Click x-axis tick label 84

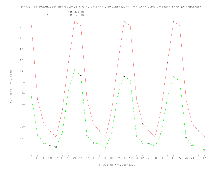coord(205,158)
